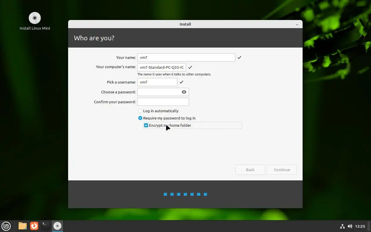Click the computer's name field
Viewport: 371px width, 232px height.
(x=162, y=67)
